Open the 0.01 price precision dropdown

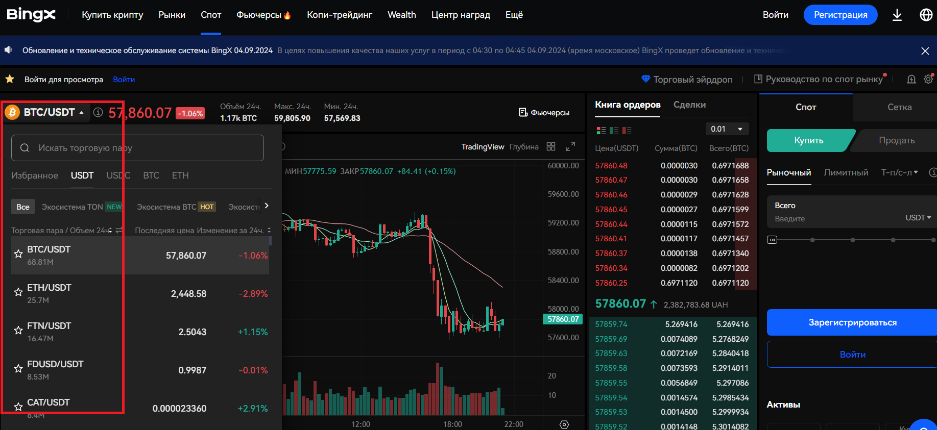[x=727, y=129]
